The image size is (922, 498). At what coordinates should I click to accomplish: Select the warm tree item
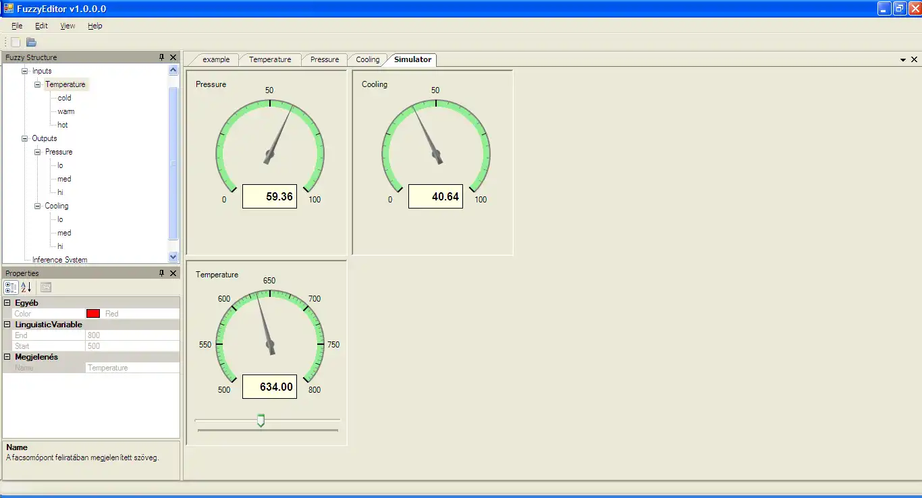[66, 111]
